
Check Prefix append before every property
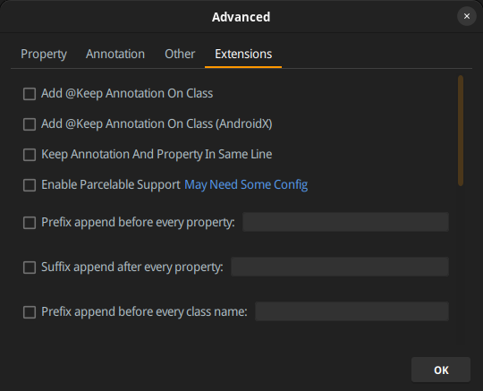tap(30, 223)
